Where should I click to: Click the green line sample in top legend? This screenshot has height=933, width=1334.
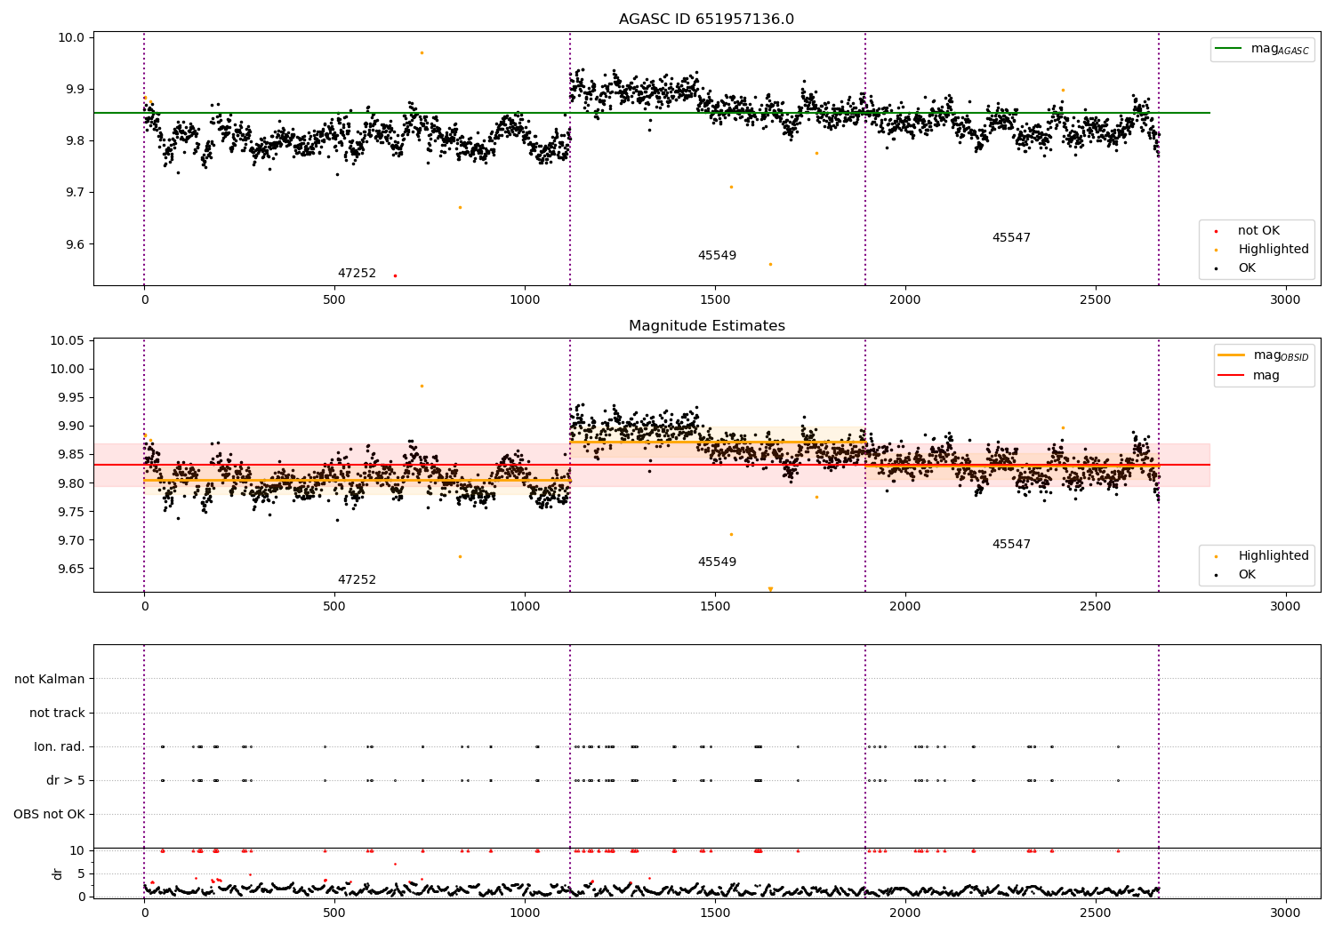pyautogui.click(x=1228, y=49)
